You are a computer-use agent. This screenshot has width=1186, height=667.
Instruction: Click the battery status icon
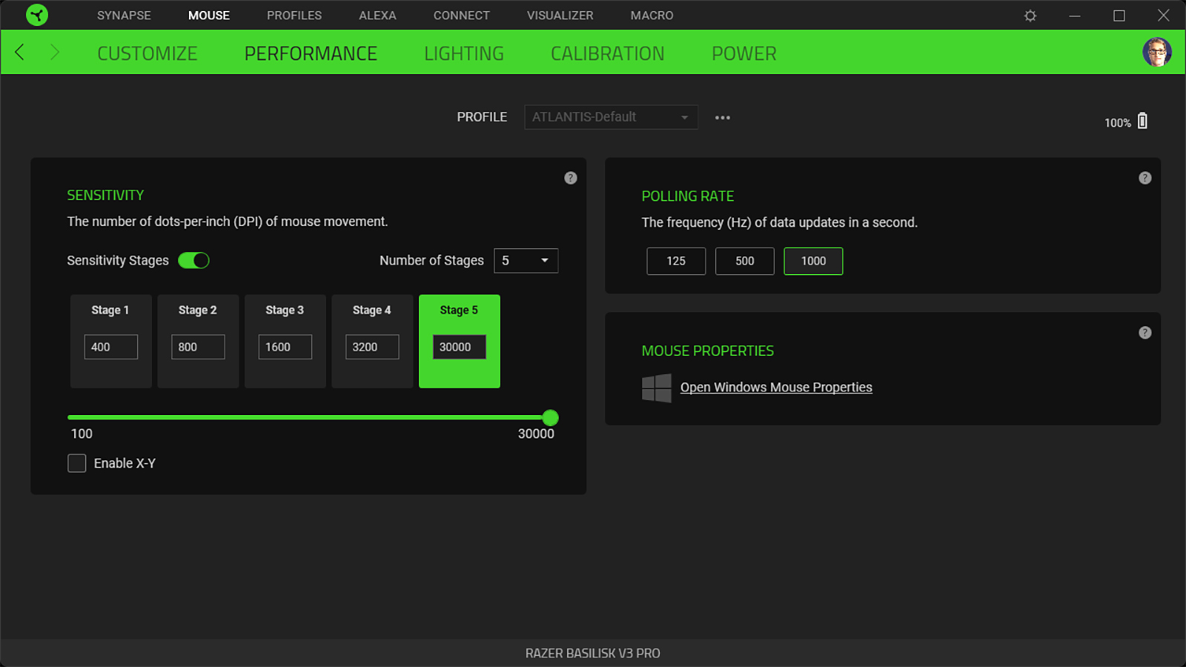[1142, 122]
